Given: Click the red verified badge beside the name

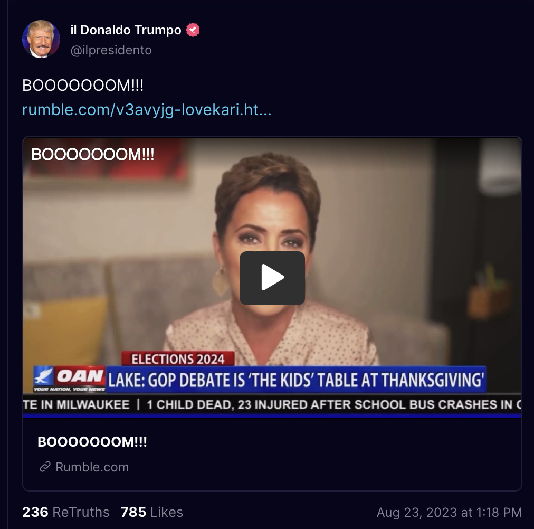Looking at the screenshot, I should click(193, 30).
